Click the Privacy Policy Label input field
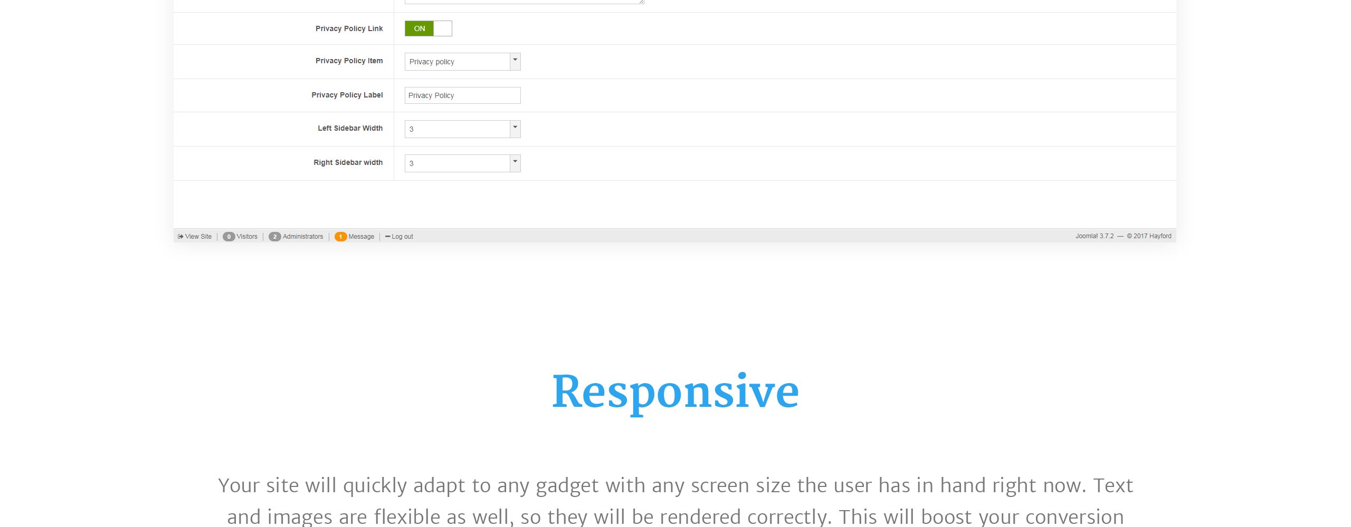The image size is (1351, 527). point(462,95)
